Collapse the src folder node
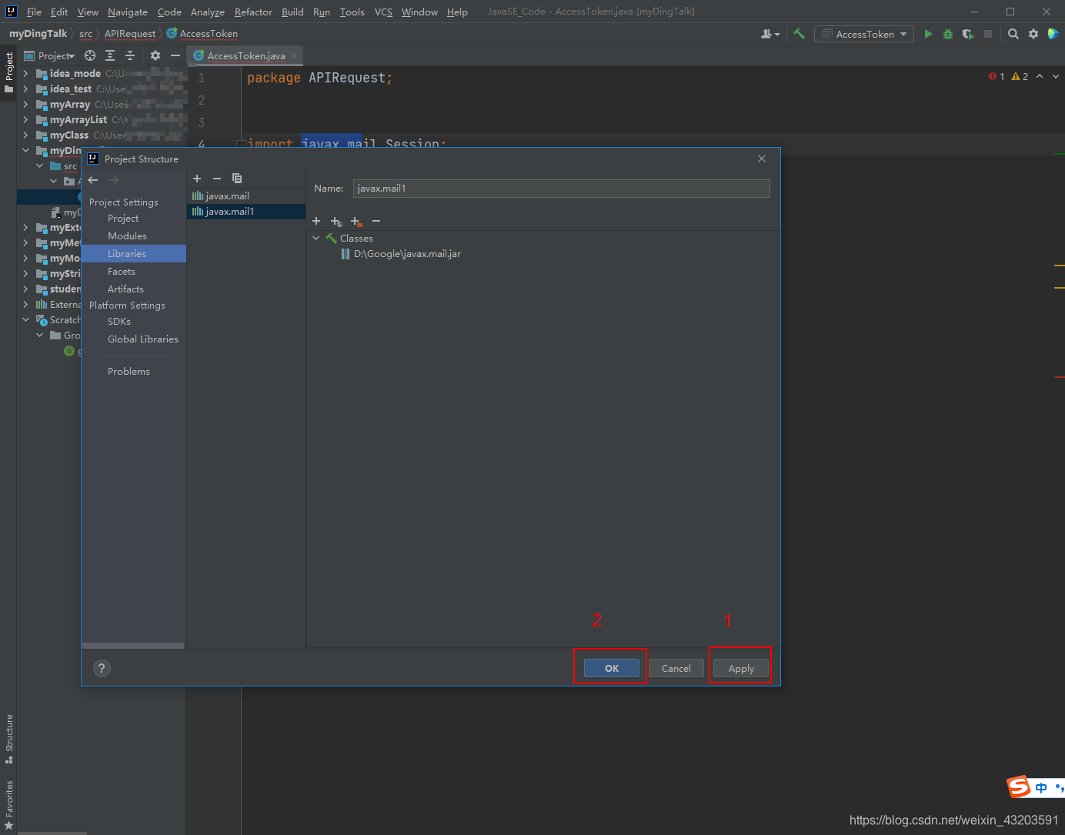Viewport: 1065px width, 835px height. tap(40, 165)
